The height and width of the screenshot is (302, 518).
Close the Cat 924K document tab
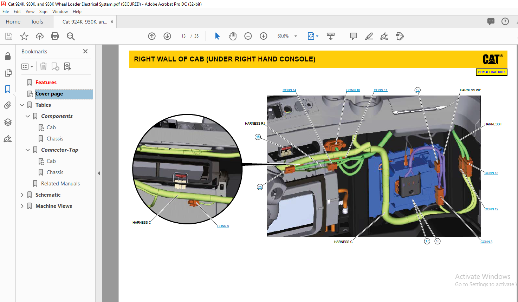(112, 22)
